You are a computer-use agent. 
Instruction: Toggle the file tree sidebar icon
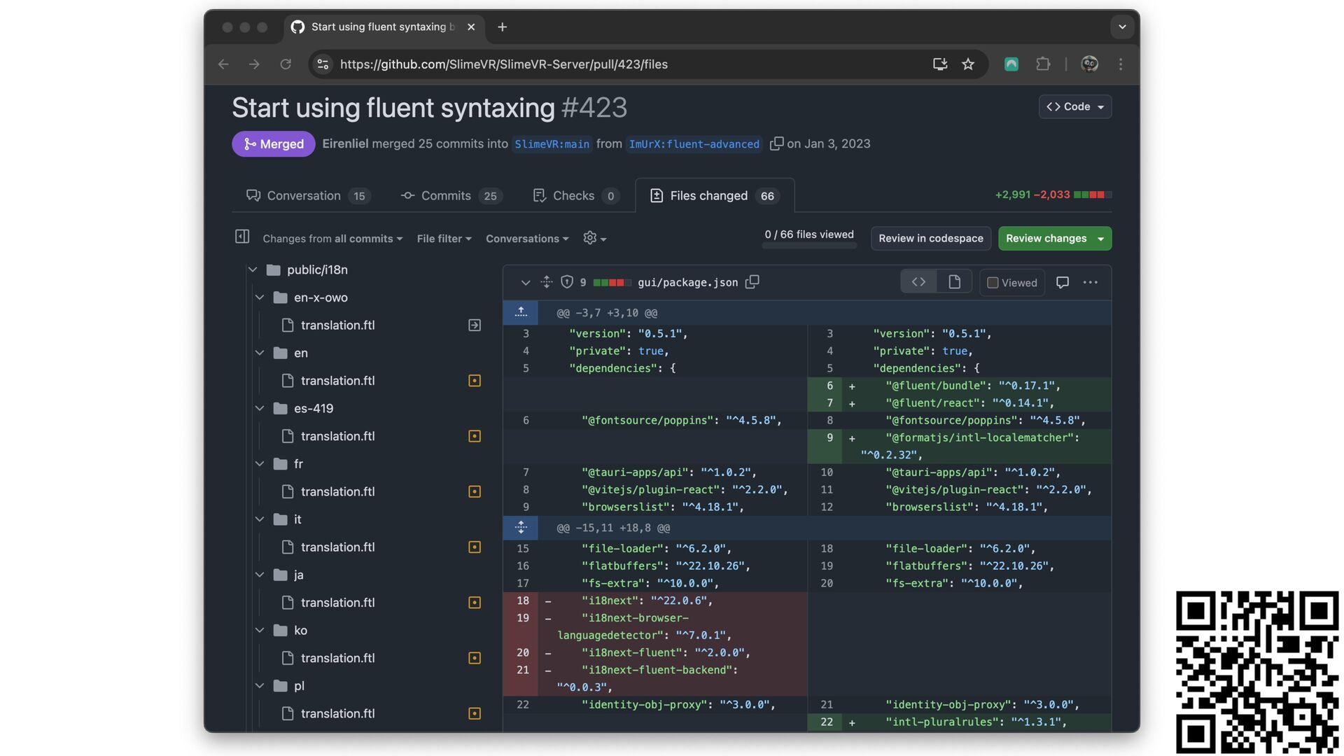(x=242, y=237)
